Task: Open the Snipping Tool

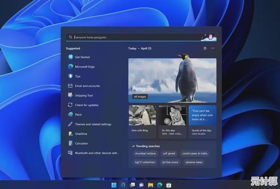Action: tap(84, 96)
